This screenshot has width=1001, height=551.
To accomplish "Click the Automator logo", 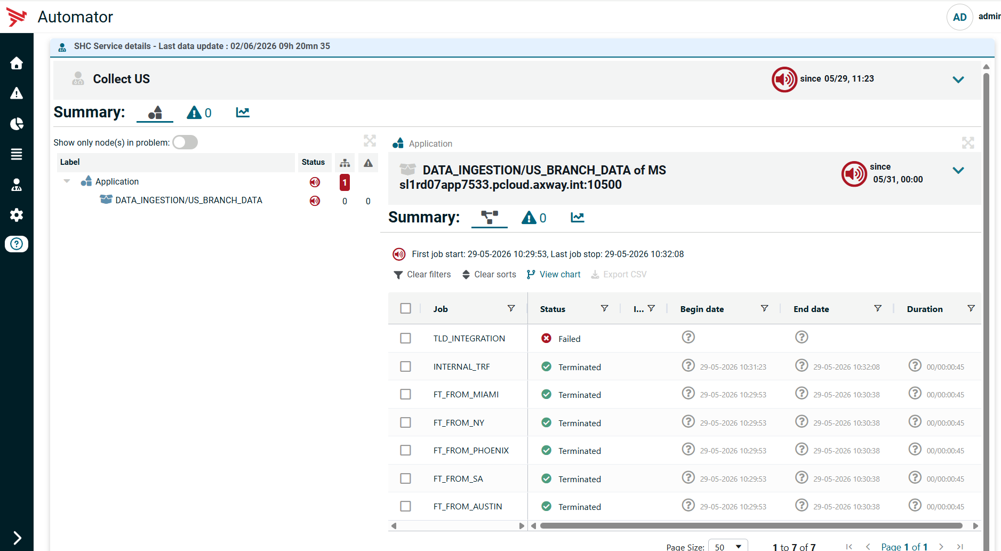I will [17, 17].
